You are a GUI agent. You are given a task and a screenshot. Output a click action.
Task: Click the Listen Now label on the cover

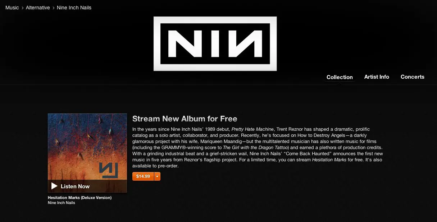[75, 186]
